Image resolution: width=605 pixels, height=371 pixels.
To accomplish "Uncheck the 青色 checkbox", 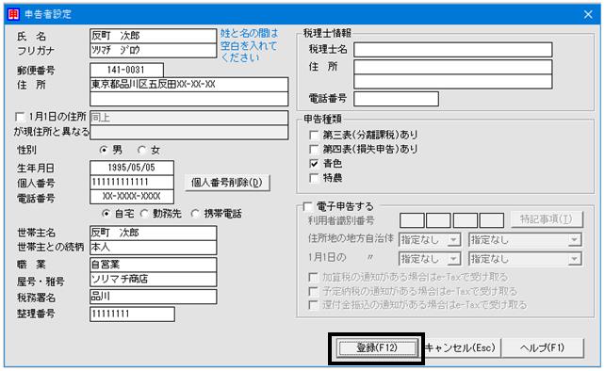I will 314,164.
